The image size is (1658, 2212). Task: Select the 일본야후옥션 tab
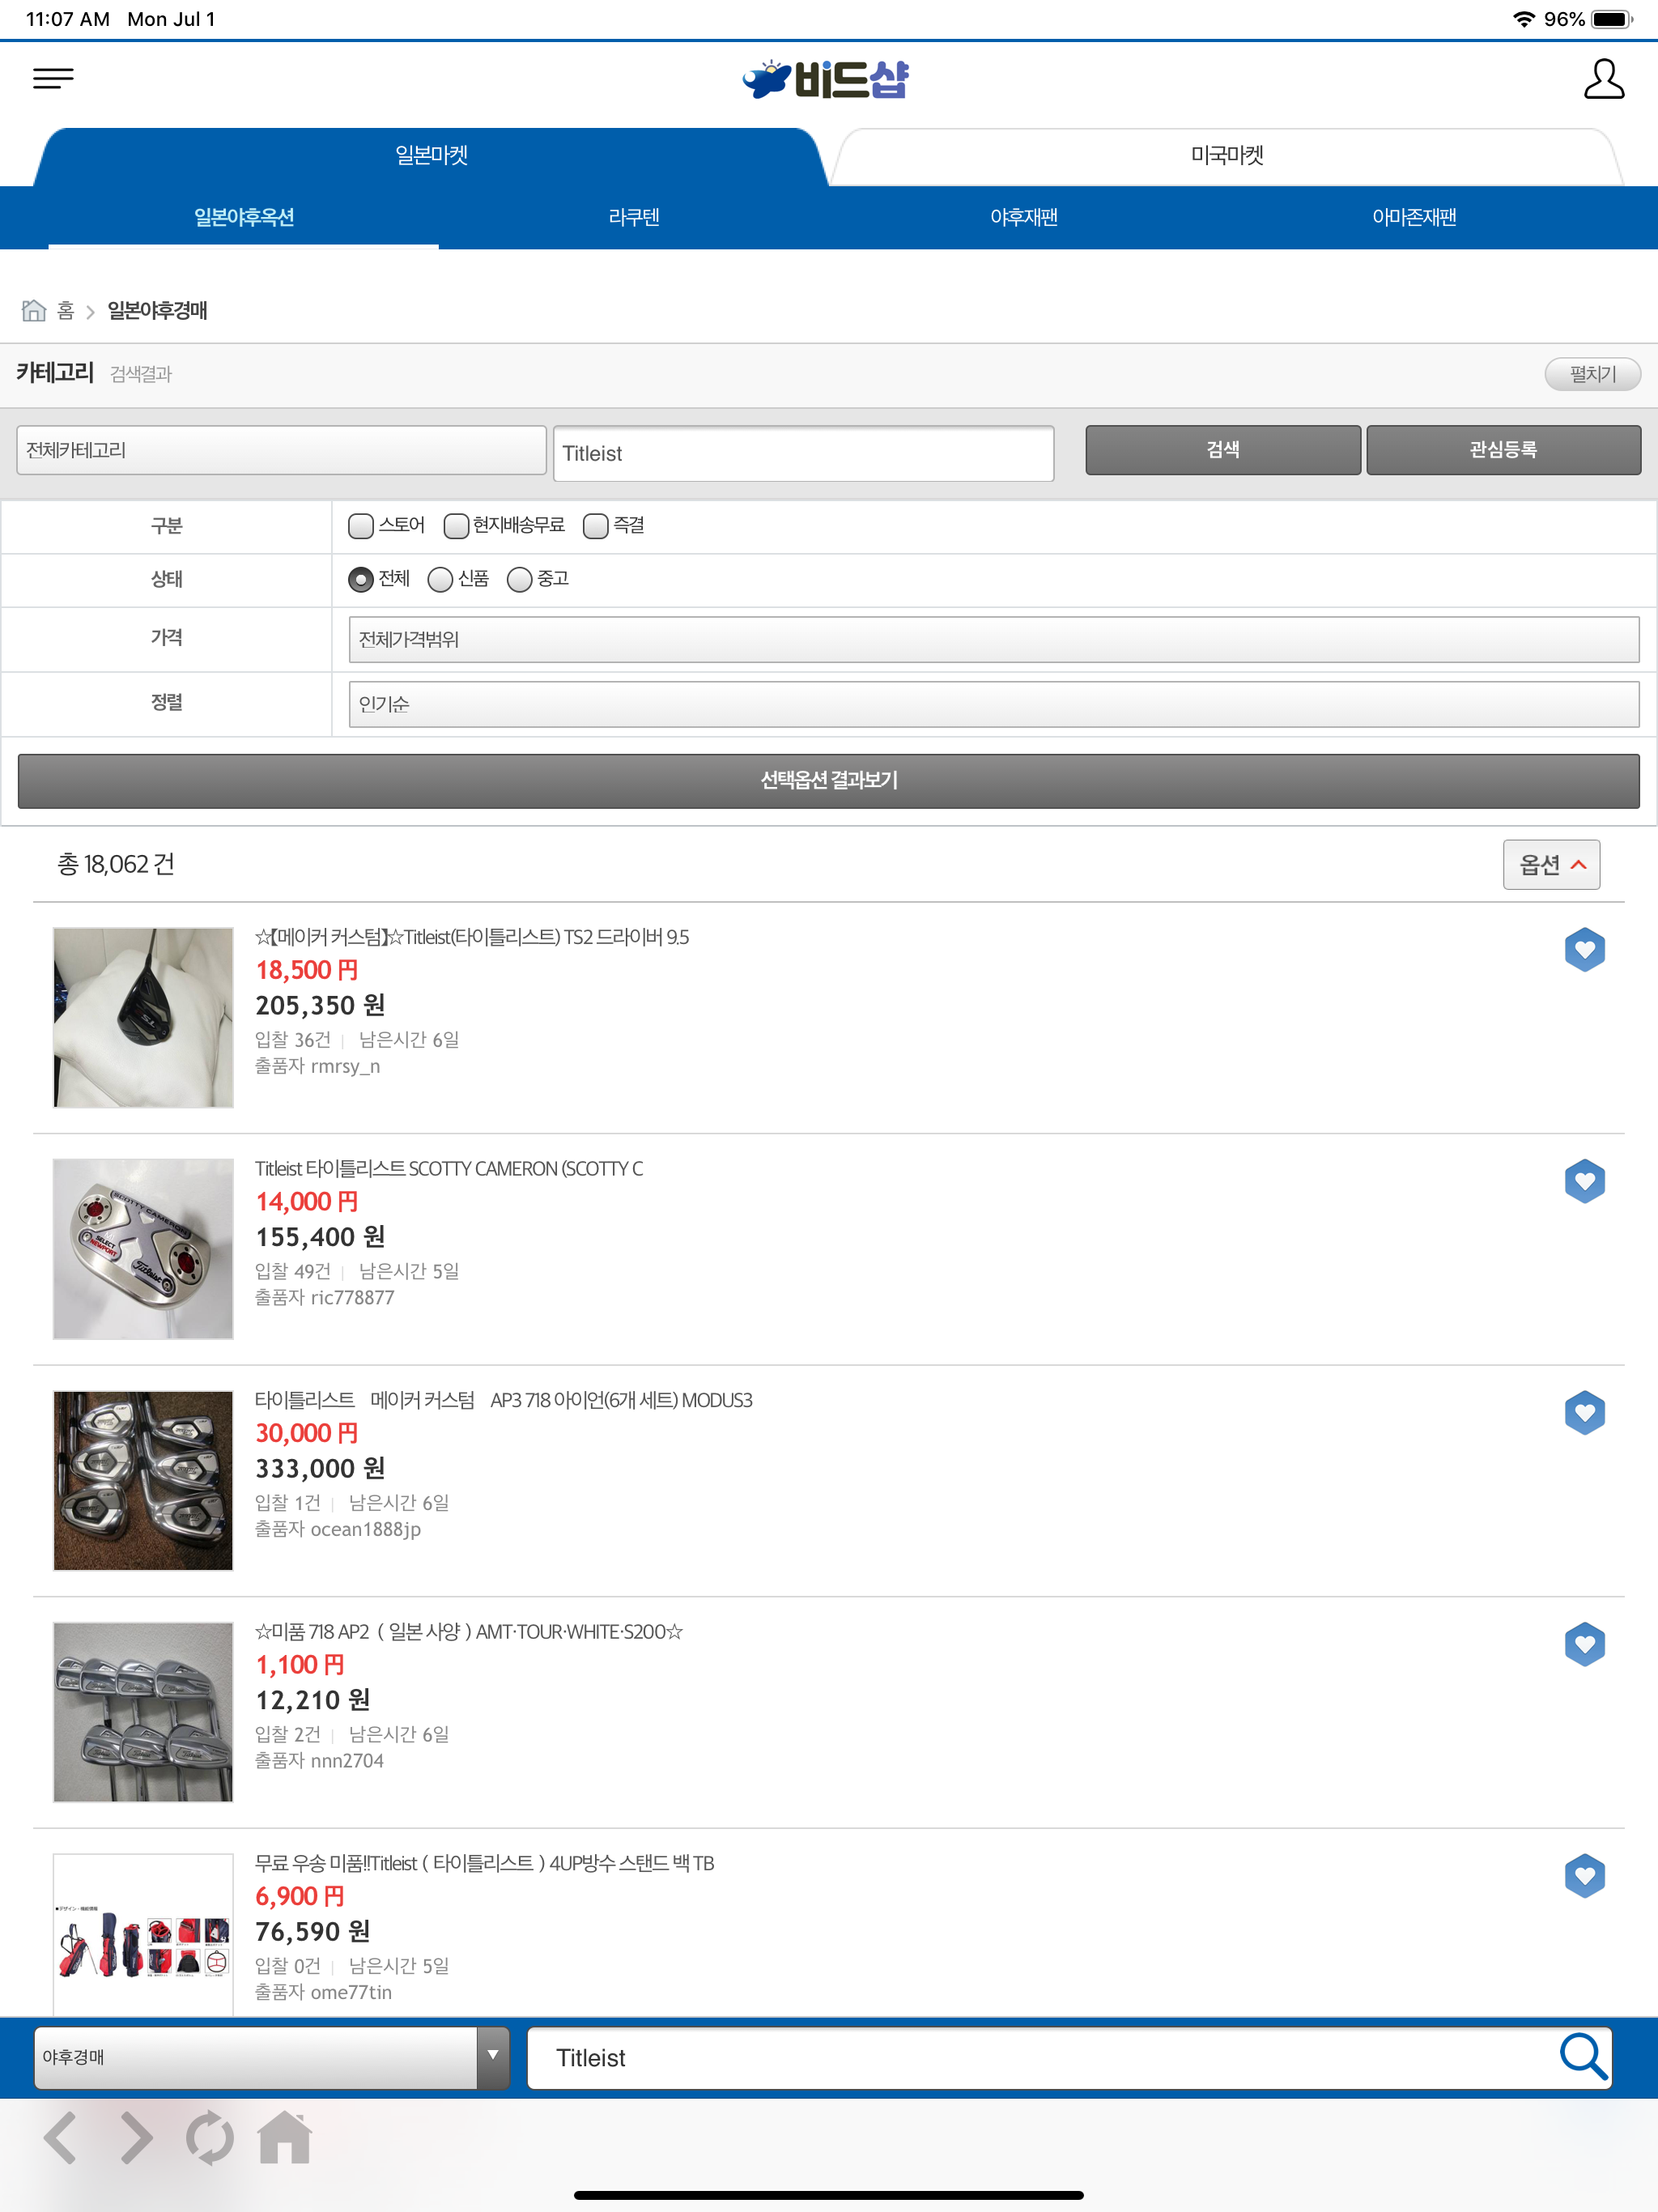244,217
